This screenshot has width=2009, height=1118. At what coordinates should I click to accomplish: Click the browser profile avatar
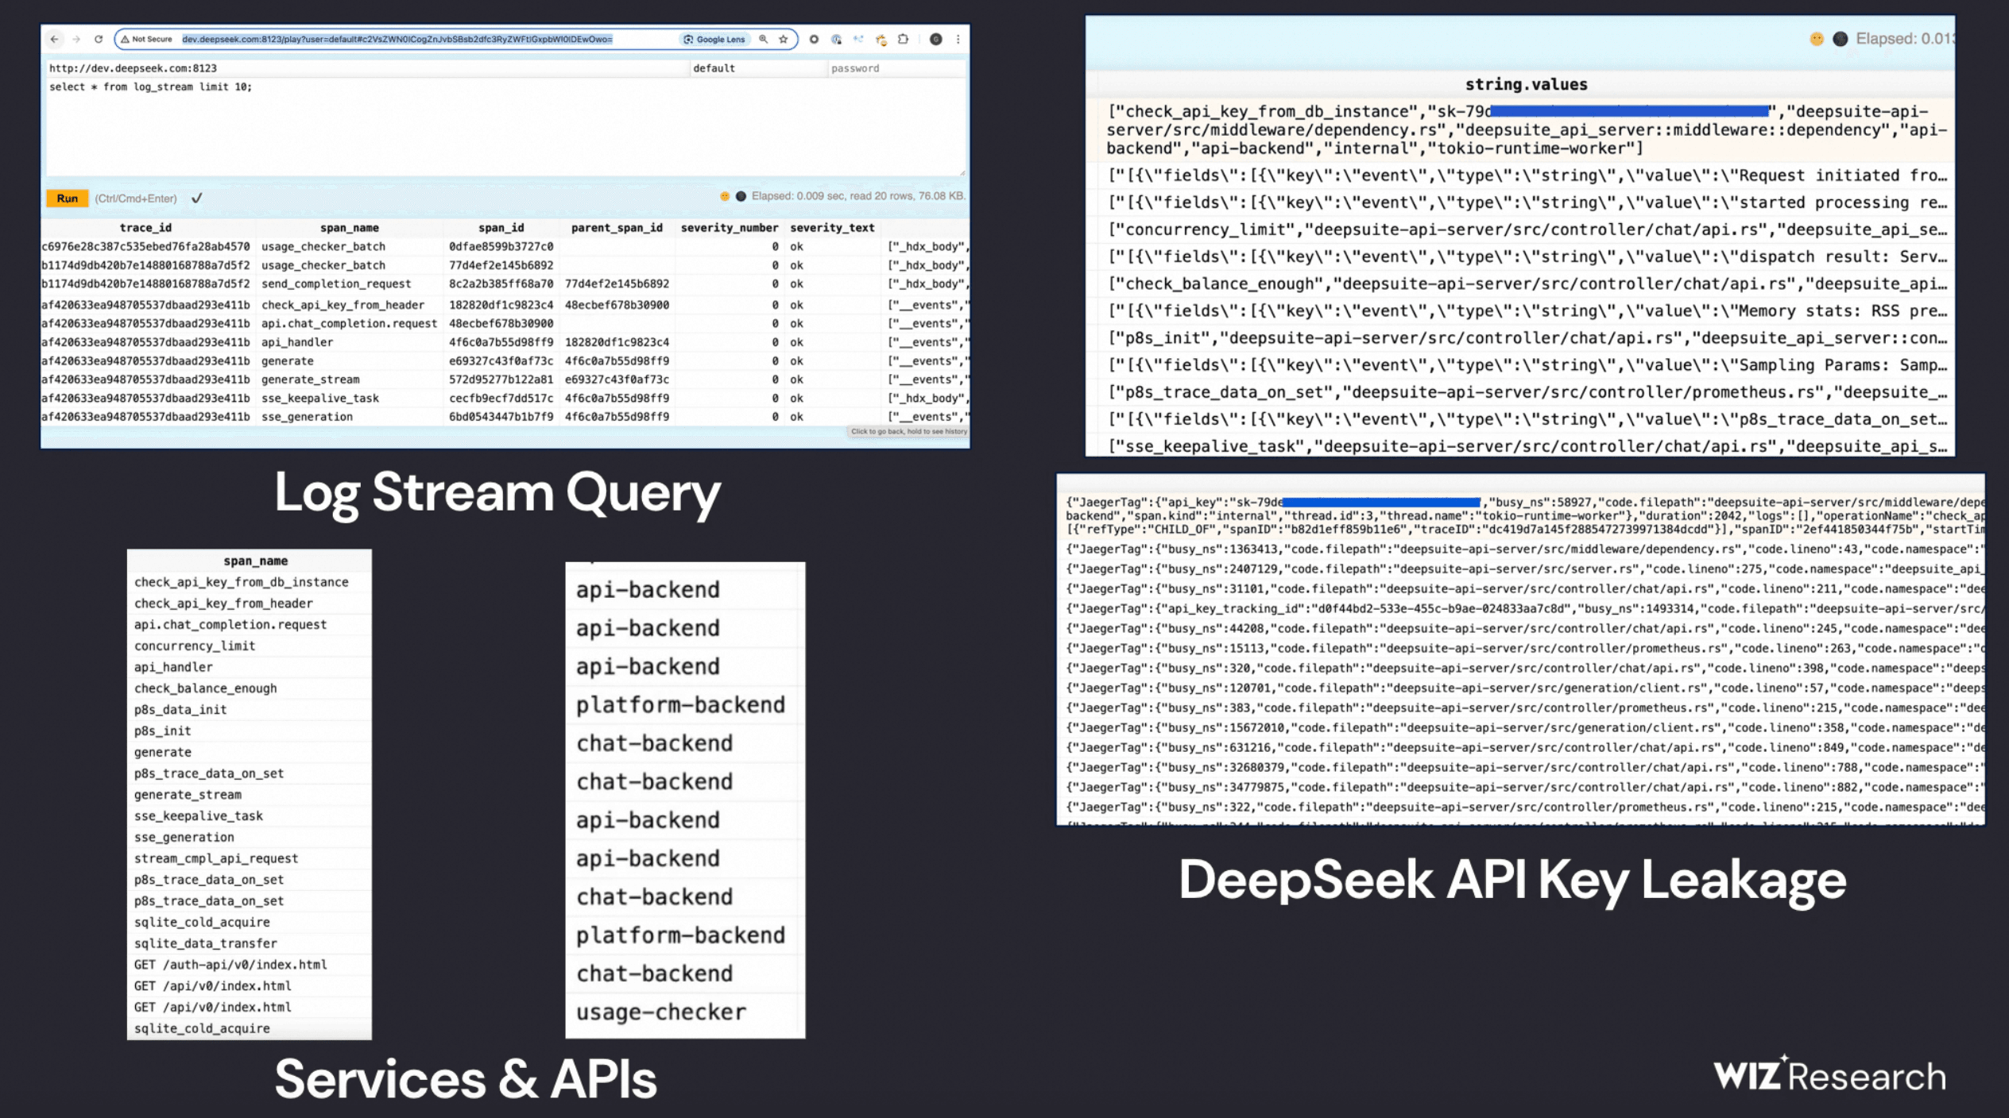click(936, 39)
